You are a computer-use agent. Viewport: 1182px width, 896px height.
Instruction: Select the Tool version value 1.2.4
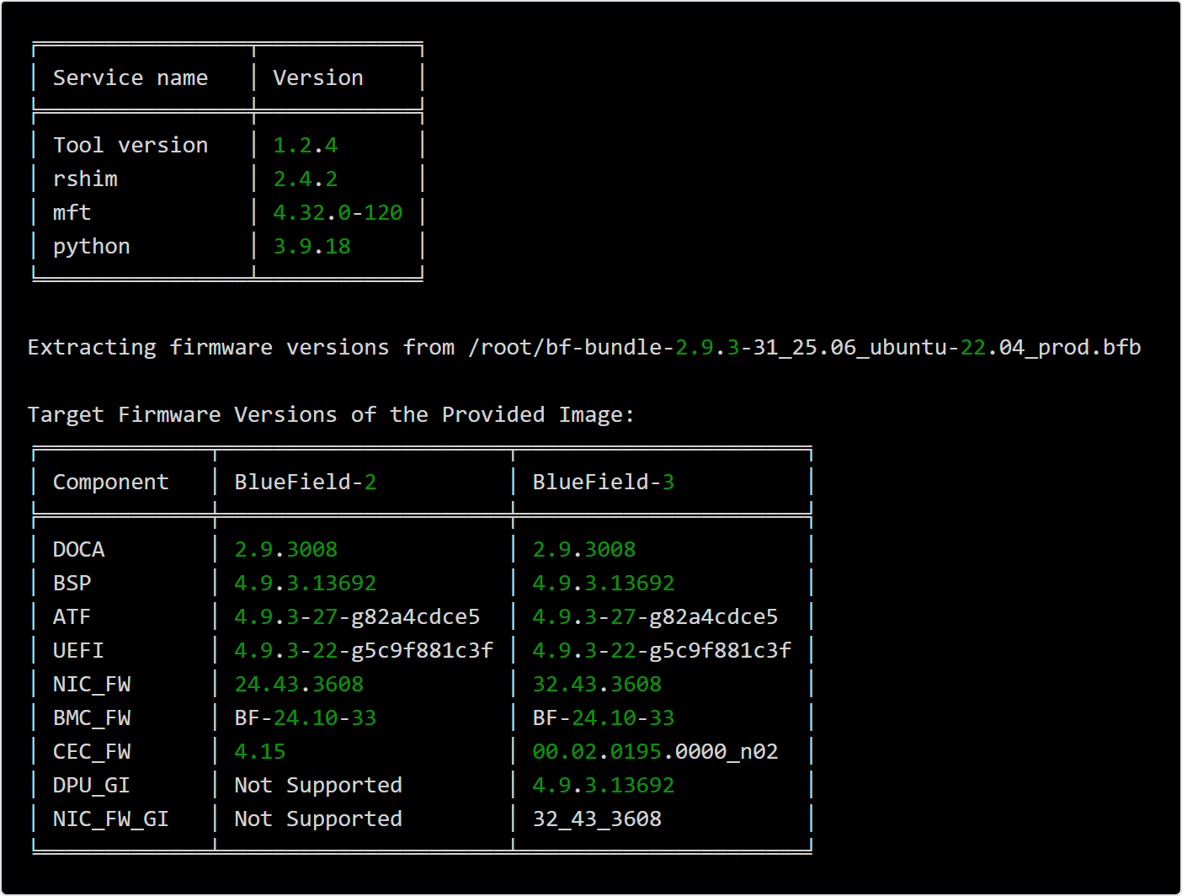tap(305, 146)
